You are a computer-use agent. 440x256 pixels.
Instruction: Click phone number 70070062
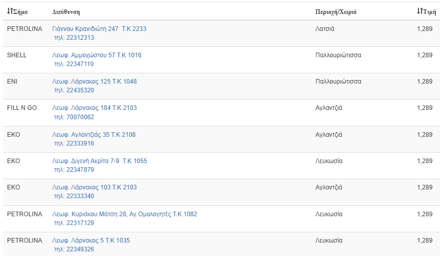pos(80,117)
